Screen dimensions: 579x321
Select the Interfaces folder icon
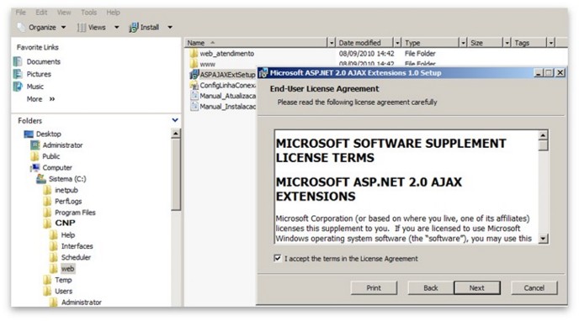[54, 246]
